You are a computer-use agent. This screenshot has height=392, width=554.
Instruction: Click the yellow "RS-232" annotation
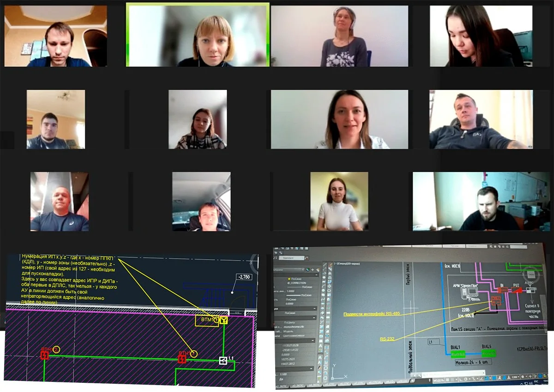click(387, 339)
